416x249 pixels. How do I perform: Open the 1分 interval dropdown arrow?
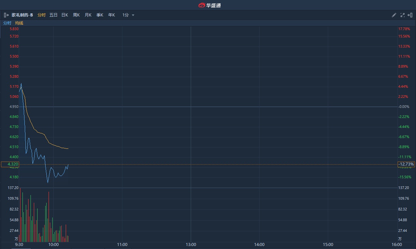[133, 15]
